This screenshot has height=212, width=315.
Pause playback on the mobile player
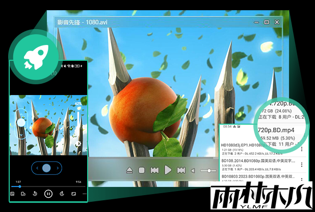click(48, 194)
